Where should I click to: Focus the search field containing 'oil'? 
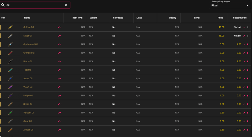[x=34, y=5]
